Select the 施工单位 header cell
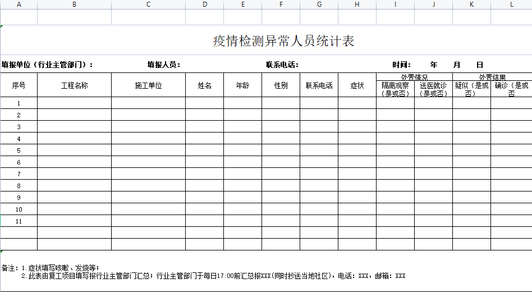 pos(148,85)
